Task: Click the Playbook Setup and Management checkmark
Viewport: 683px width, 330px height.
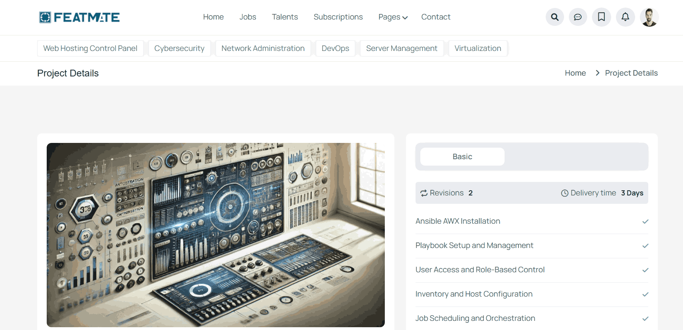Action: [645, 246]
